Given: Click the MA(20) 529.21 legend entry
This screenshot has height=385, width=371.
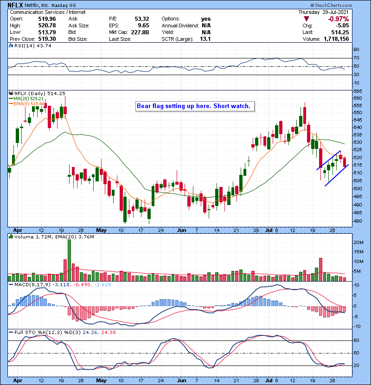Looking at the screenshot, I should pyautogui.click(x=26, y=98).
